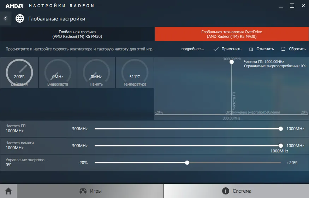Click the Применить checkmark icon
The width and height of the screenshot is (309, 198).
(x=216, y=49)
